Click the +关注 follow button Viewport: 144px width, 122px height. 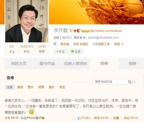(60, 51)
